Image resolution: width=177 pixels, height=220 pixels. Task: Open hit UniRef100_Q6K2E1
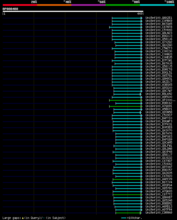tap(159, 18)
